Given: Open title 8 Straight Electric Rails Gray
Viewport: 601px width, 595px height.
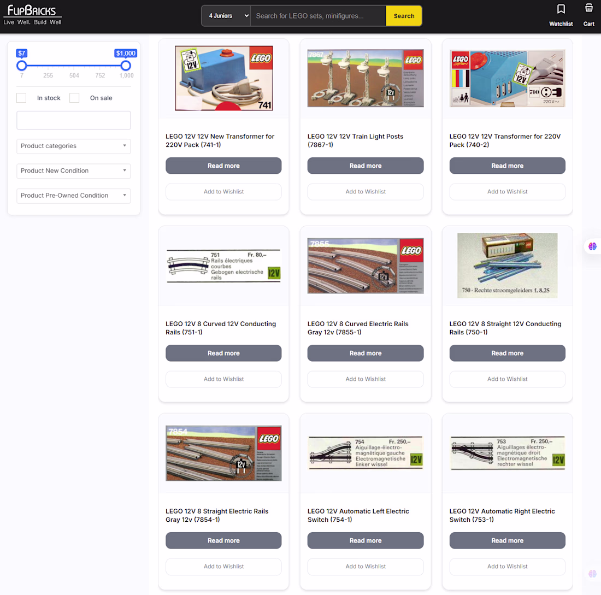Looking at the screenshot, I should [x=217, y=515].
